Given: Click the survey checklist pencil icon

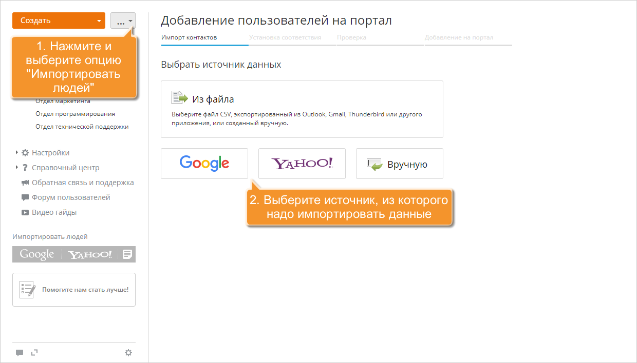Looking at the screenshot, I should [x=28, y=290].
